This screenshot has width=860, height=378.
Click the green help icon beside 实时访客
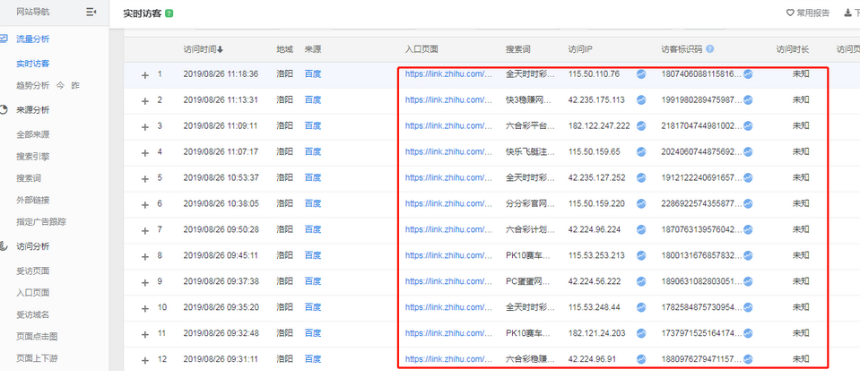169,13
